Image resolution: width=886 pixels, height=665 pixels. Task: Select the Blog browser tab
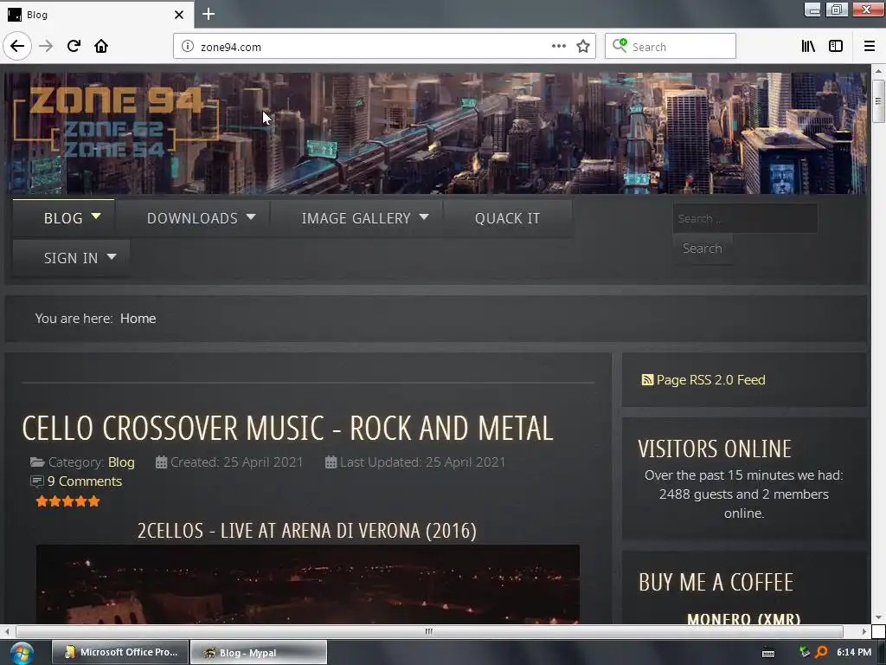tap(96, 15)
